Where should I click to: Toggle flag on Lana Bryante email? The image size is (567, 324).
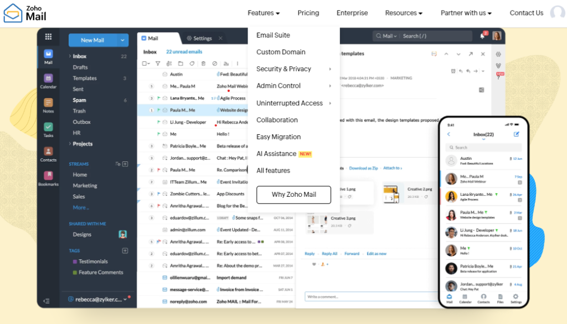coord(158,98)
